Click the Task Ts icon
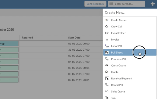Screen dimensions: 157x99 [x=107, y=98]
